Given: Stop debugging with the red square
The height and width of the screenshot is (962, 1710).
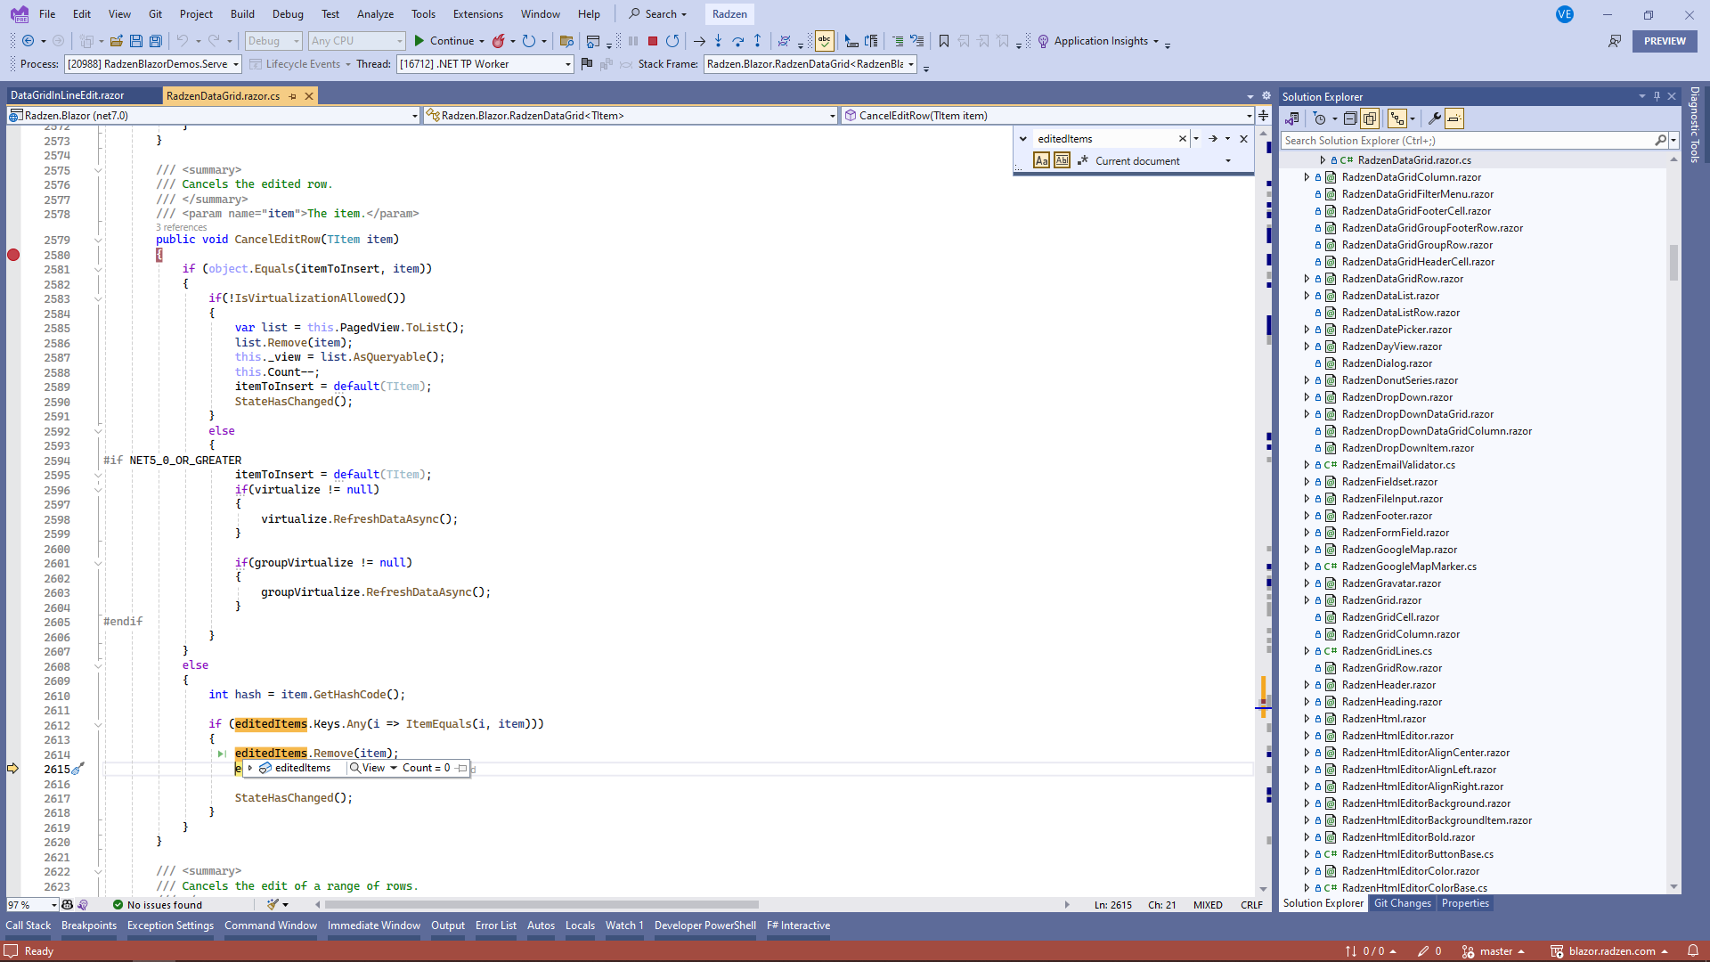Looking at the screenshot, I should coord(653,41).
